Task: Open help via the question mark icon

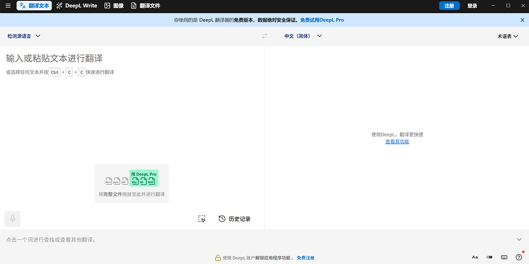Action: (x=518, y=257)
